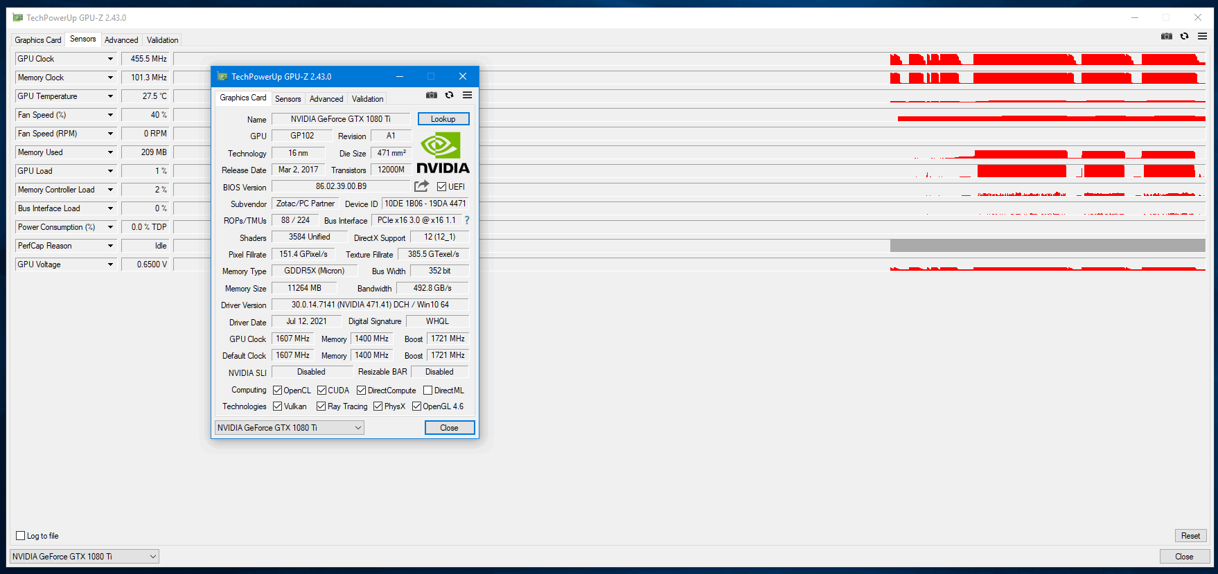Open the Power Consumption (%) dropdown arrow
The image size is (1218, 574).
[110, 227]
